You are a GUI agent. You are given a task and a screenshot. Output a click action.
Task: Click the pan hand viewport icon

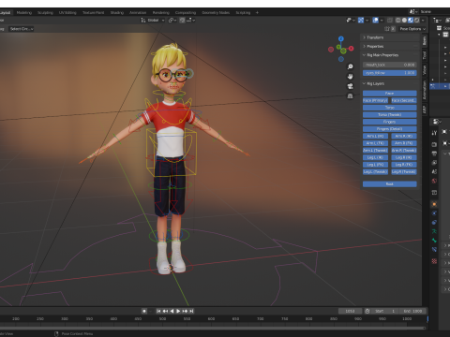coord(350,77)
